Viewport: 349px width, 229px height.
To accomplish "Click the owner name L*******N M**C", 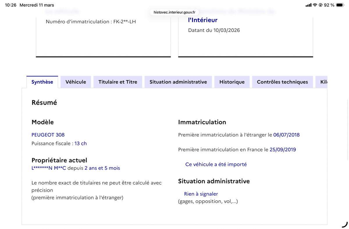I will point(49,168).
